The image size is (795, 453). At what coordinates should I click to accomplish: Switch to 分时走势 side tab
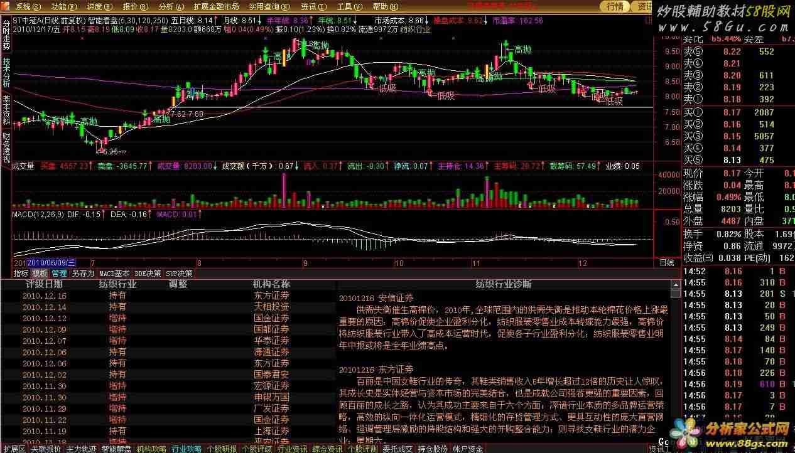[x=6, y=35]
